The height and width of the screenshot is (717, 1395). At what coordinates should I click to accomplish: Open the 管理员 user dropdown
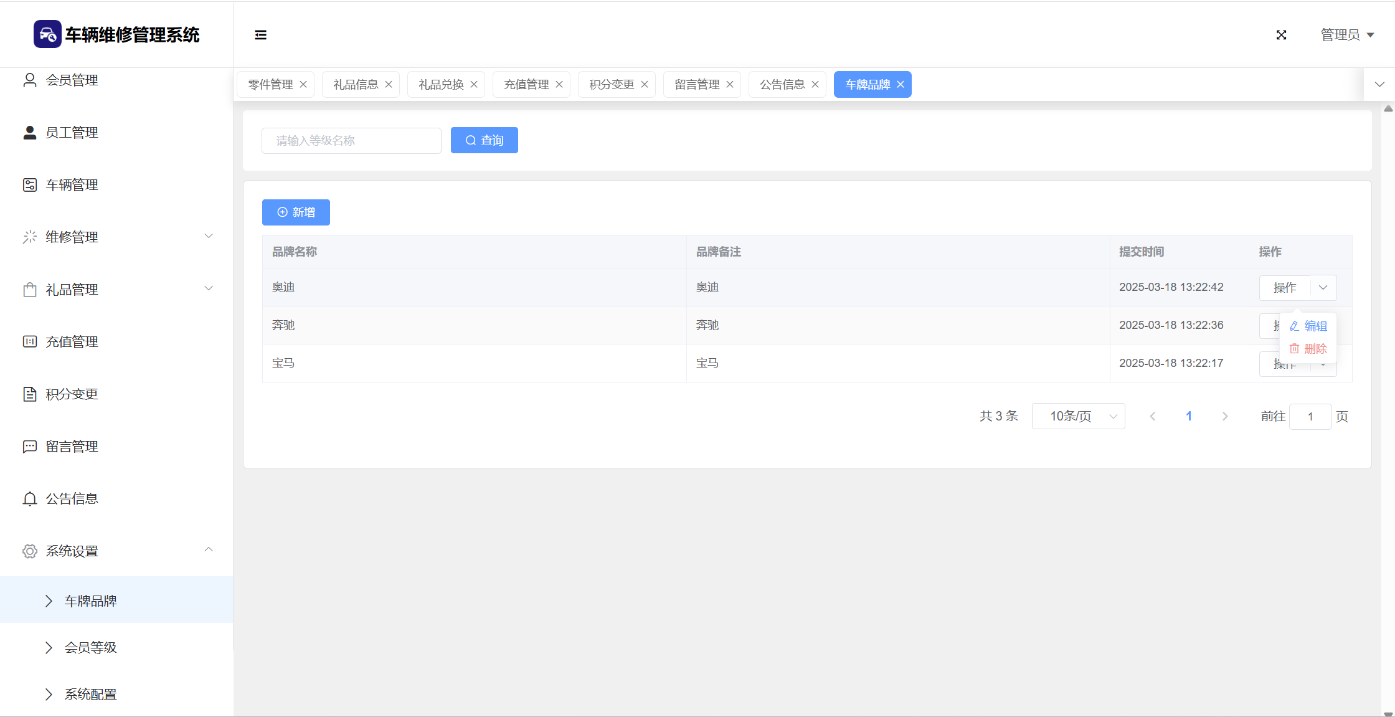point(1348,35)
